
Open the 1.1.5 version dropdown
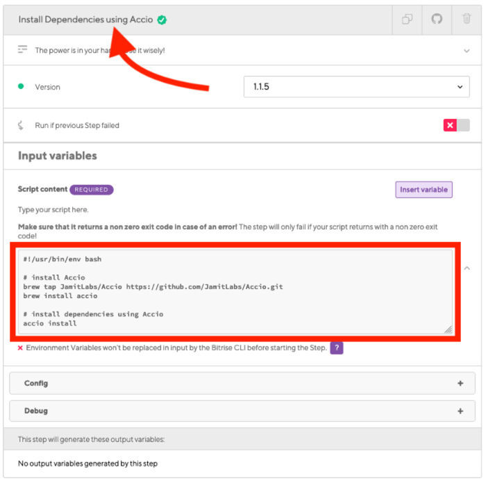(x=356, y=87)
